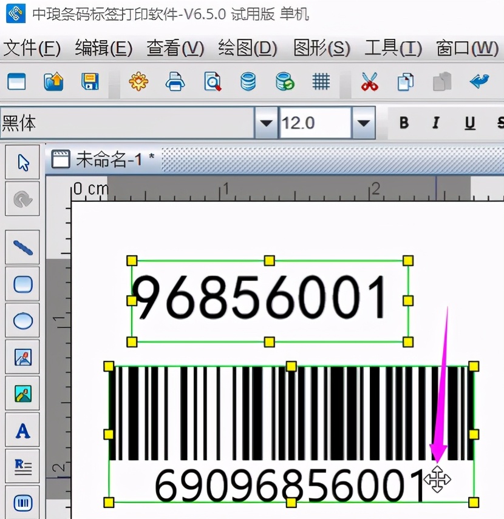Open the 图形(S) menu
Viewport: 504px width, 519px height.
[x=322, y=48]
